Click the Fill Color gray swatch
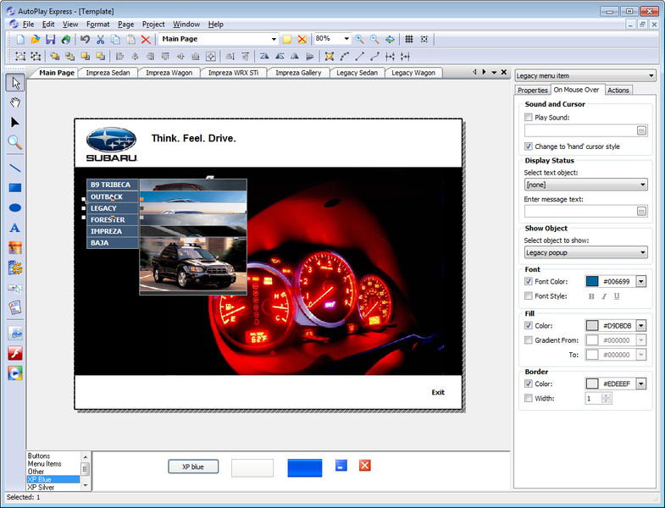The width and height of the screenshot is (665, 508). (591, 326)
